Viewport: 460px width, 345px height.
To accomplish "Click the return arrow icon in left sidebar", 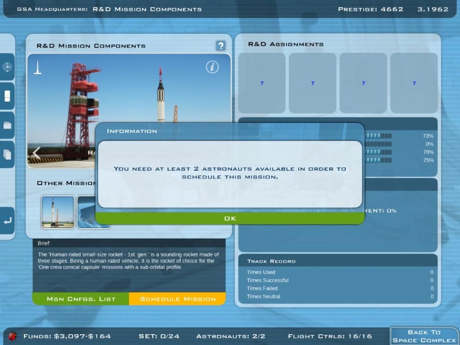I will (7, 221).
